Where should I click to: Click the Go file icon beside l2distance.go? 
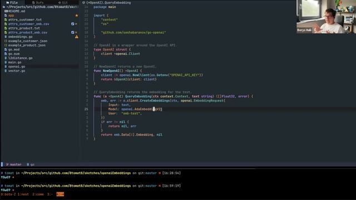pyautogui.click(x=6, y=58)
